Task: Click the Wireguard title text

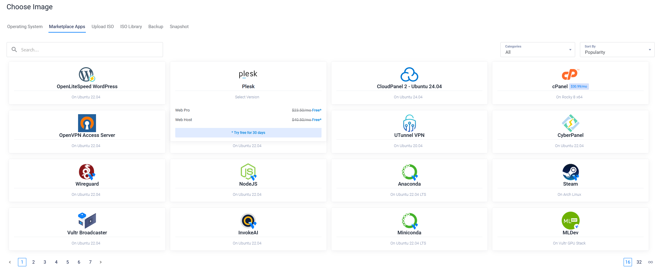Action: (87, 184)
